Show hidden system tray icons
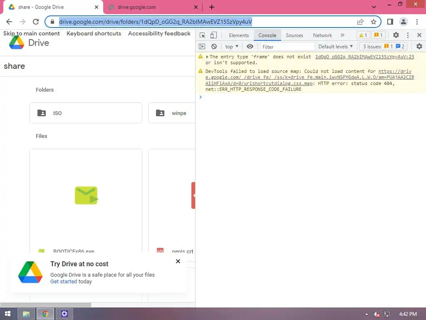The image size is (426, 320). tap(367, 314)
